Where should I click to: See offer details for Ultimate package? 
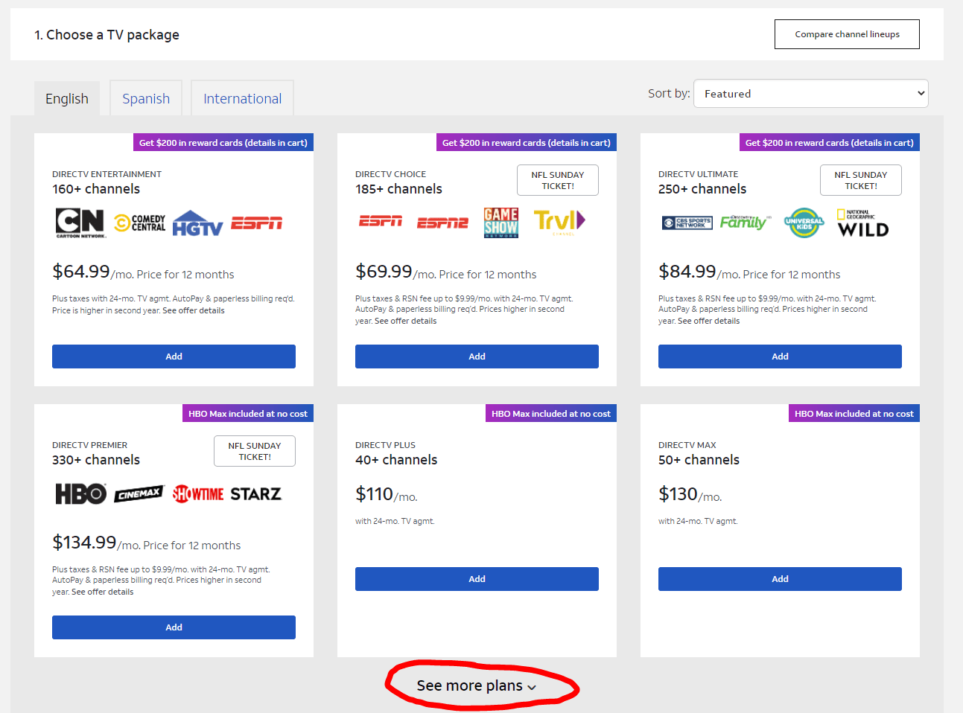(709, 322)
